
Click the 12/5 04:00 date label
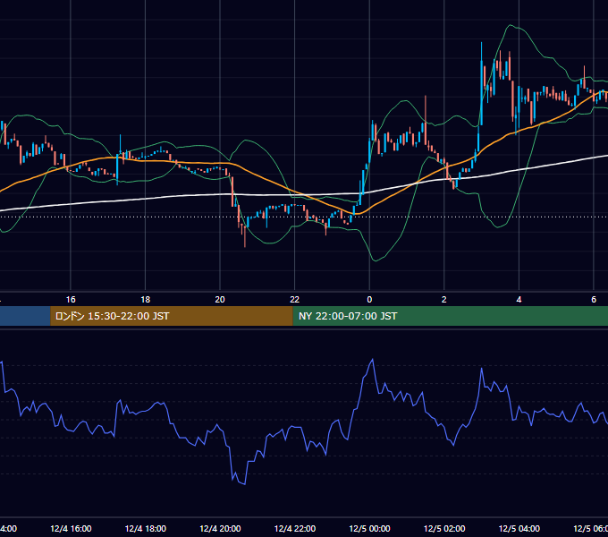tap(519, 528)
